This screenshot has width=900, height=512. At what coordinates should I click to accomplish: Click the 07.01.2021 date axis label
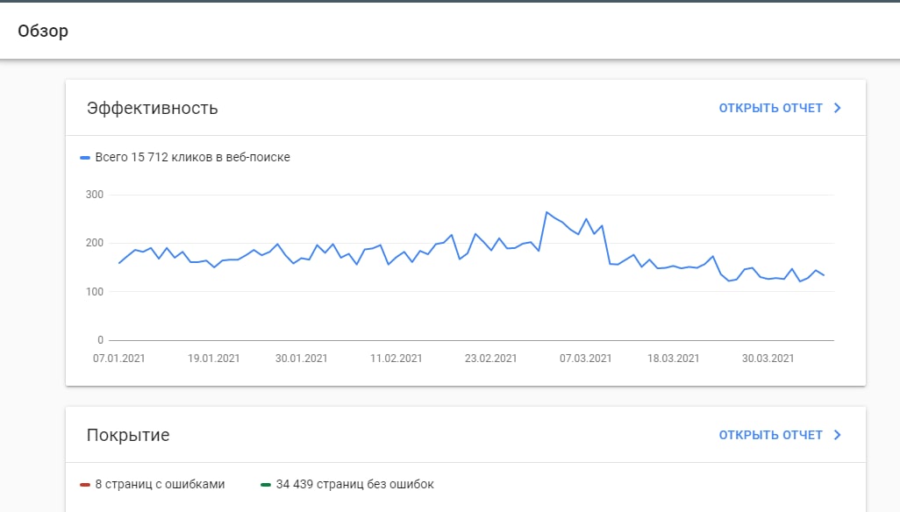[x=118, y=359]
